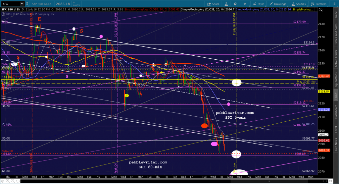Viewport: 339px width, 184px height.
Task: Click the yellow ellipse marker near 2125
Action: (x=126, y=95)
